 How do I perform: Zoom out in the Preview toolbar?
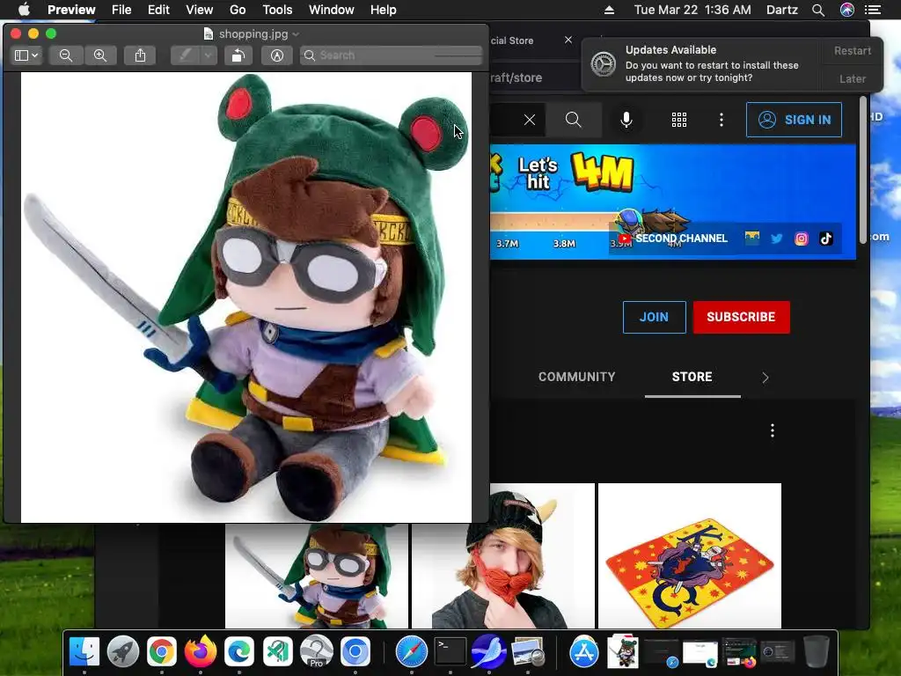coord(66,55)
